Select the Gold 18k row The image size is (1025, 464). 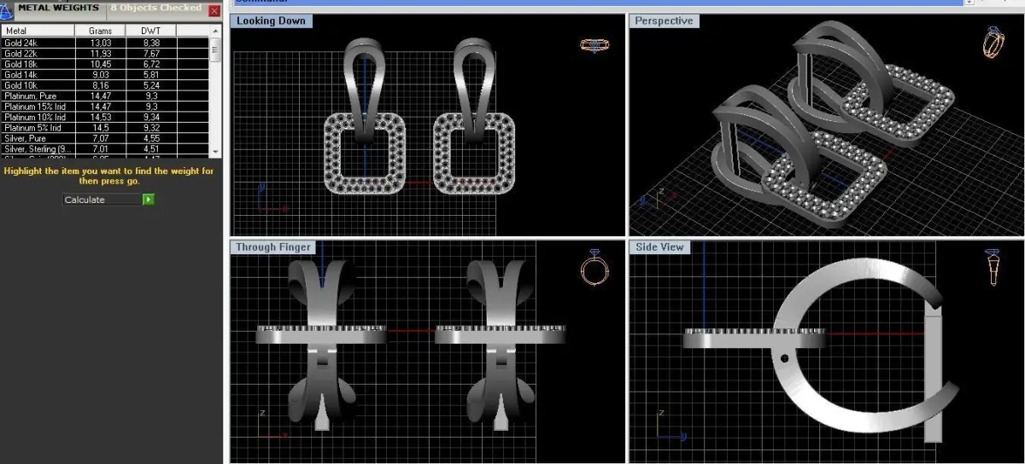(x=105, y=64)
